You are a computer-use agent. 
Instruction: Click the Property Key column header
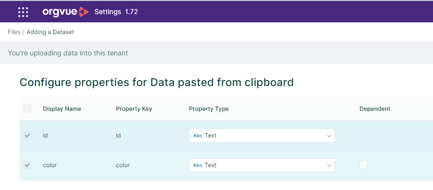click(x=134, y=109)
